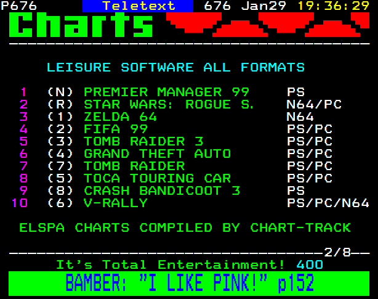Viewport: 378px width, 299px height.
Task: Select the LEISURE SOFTWARE ALL FORMATS heading
Action: (175, 67)
